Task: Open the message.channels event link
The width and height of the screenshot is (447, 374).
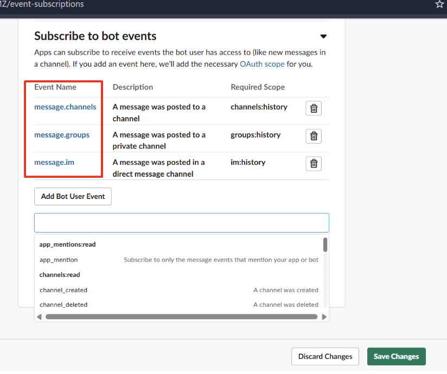Action: point(65,107)
